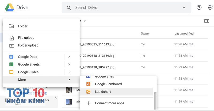Select Google Jamboard in submenu

click(116, 84)
